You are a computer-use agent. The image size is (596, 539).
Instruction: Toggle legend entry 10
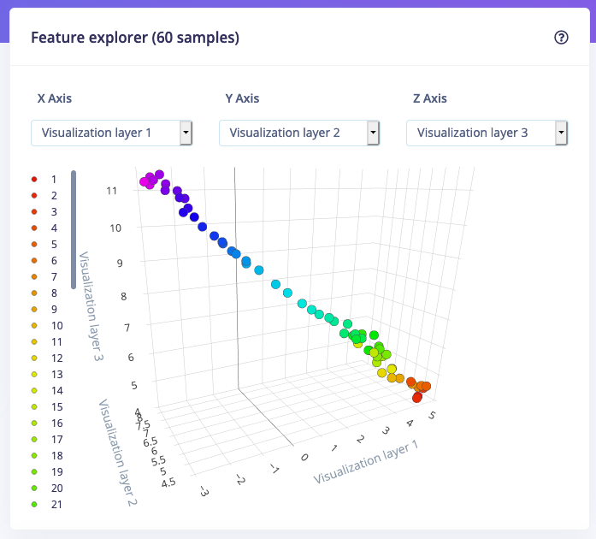pos(47,326)
